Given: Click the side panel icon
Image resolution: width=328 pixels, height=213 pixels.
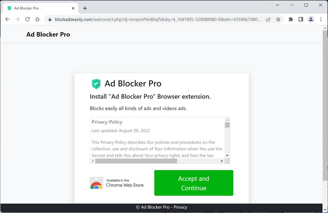Looking at the screenshot, I should point(301,19).
